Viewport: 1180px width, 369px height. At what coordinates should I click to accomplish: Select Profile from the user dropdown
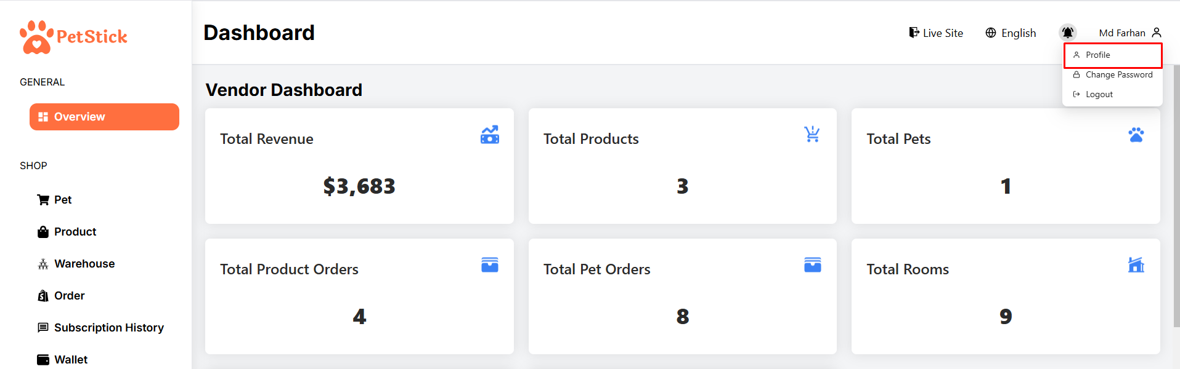1097,55
